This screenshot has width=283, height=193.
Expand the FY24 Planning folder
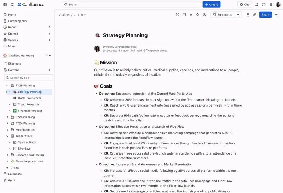click(x=7, y=123)
